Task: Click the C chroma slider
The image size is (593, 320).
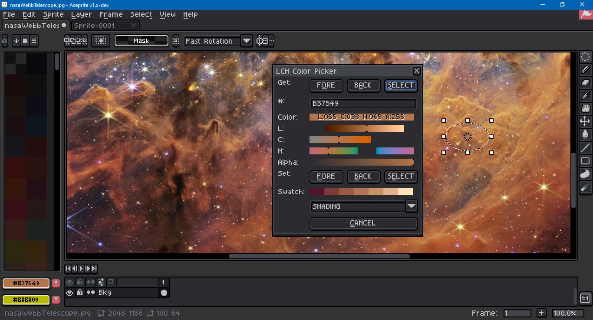Action: [340, 140]
